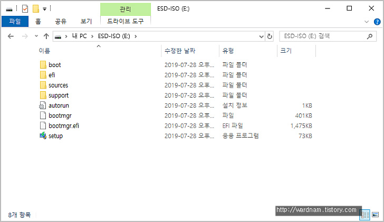The width and height of the screenshot is (384, 222).
Task: Open Help with question mark icon
Action: pyautogui.click(x=377, y=22)
